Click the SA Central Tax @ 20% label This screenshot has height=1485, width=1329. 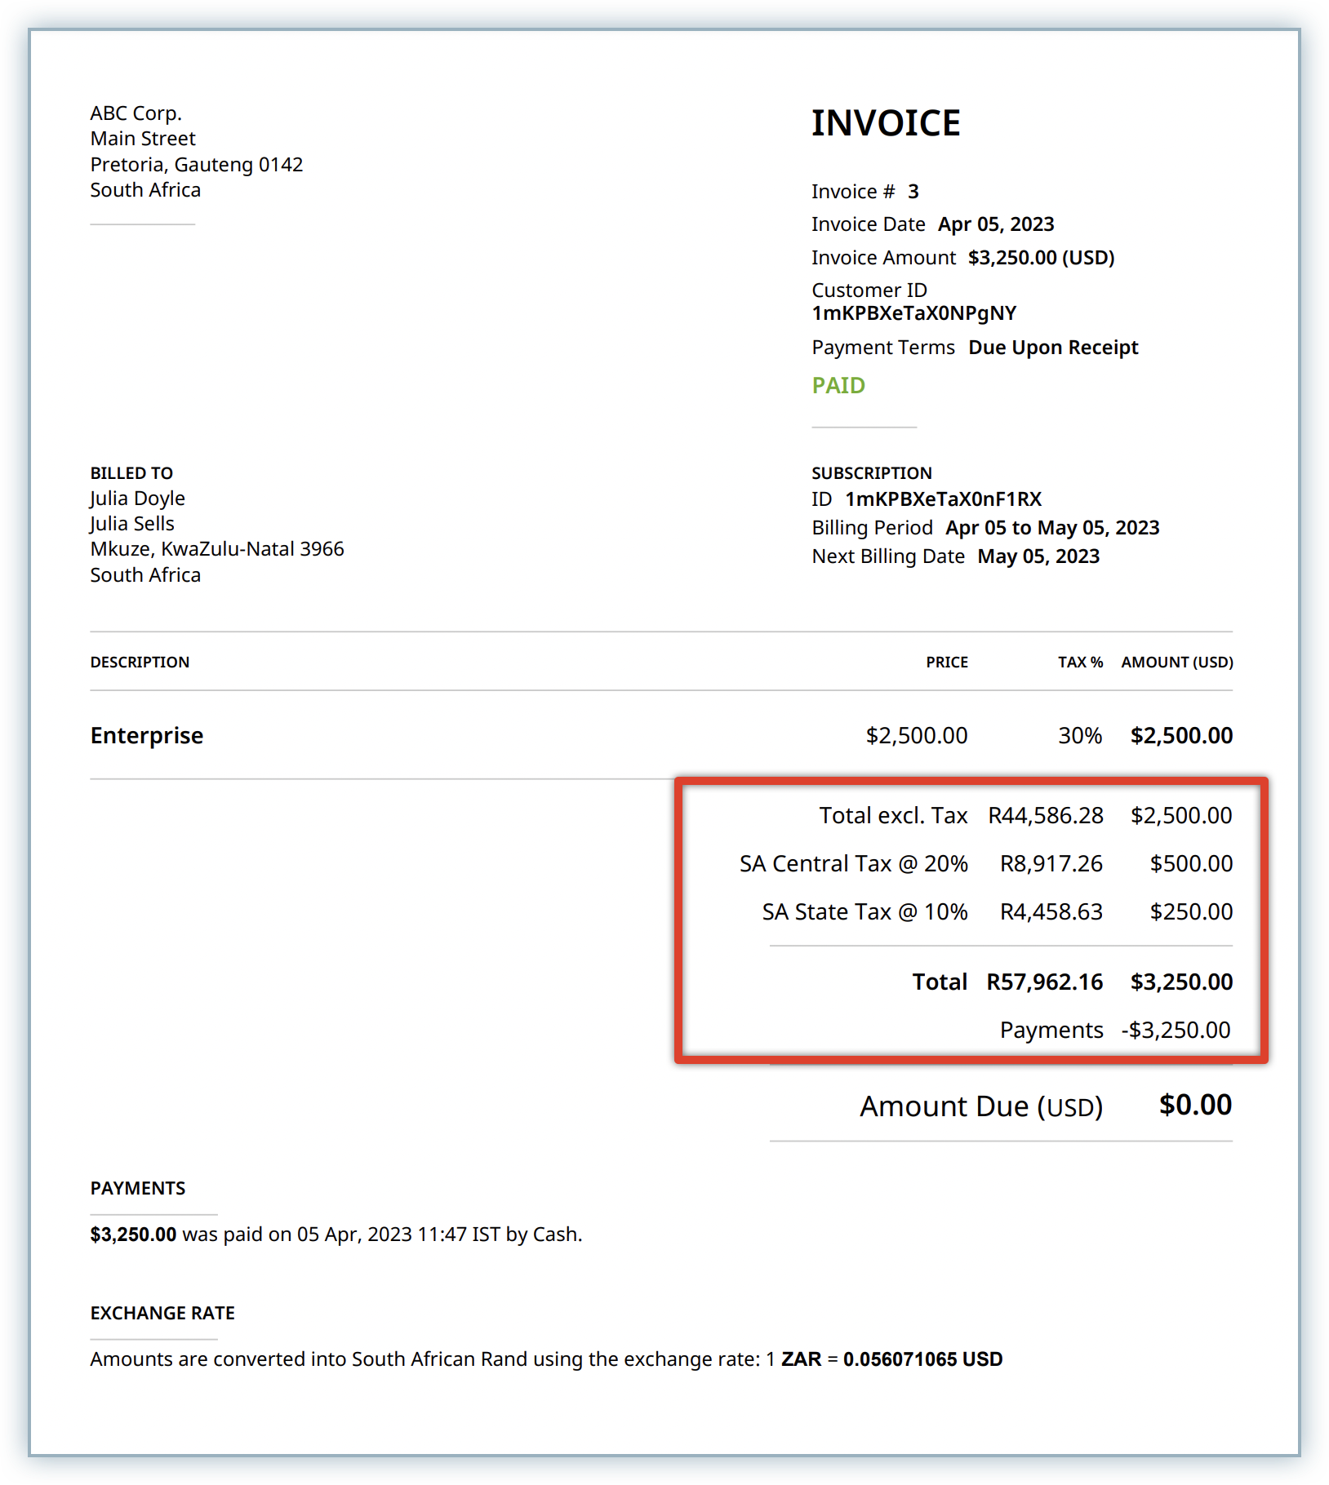(x=853, y=863)
